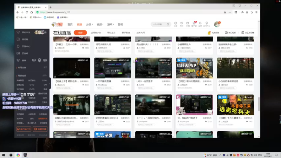Click the browser address bar URL
Screen dimensions: 281x158
(x=55, y=12)
